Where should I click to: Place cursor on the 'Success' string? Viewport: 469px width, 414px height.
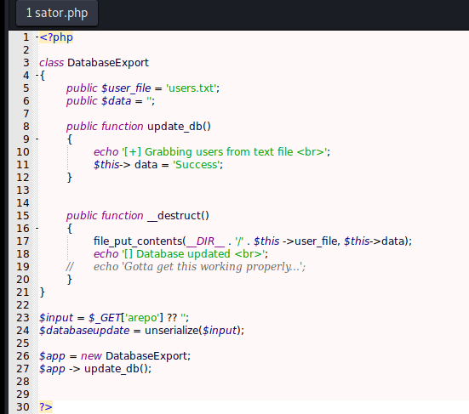[x=197, y=165]
